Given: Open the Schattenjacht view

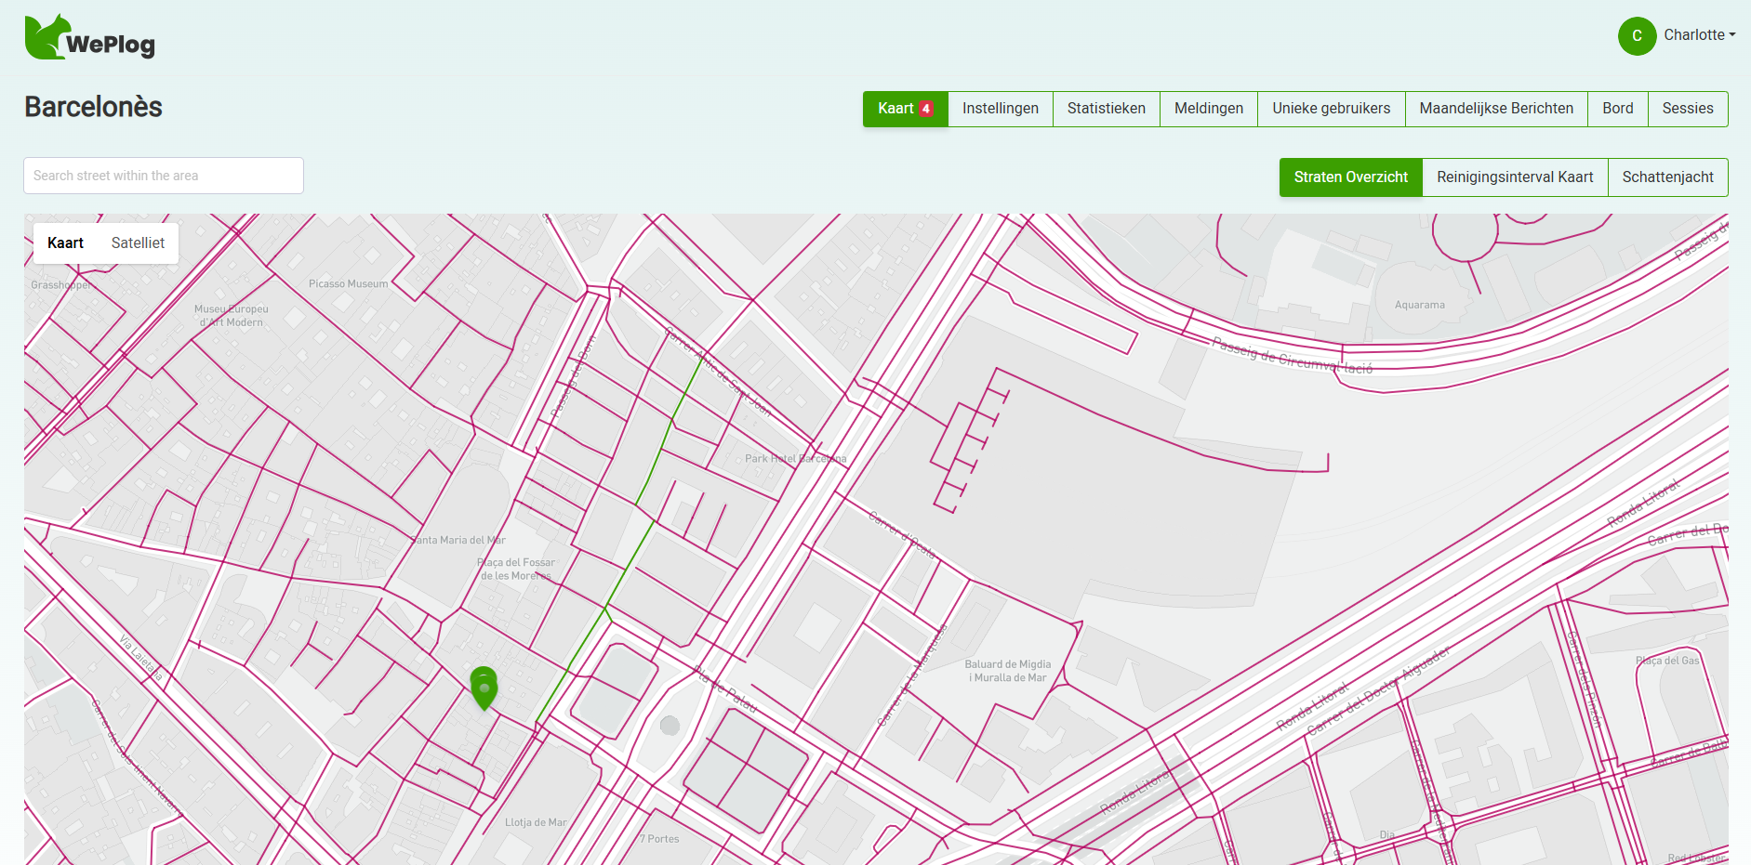Looking at the screenshot, I should pyautogui.click(x=1667, y=177).
